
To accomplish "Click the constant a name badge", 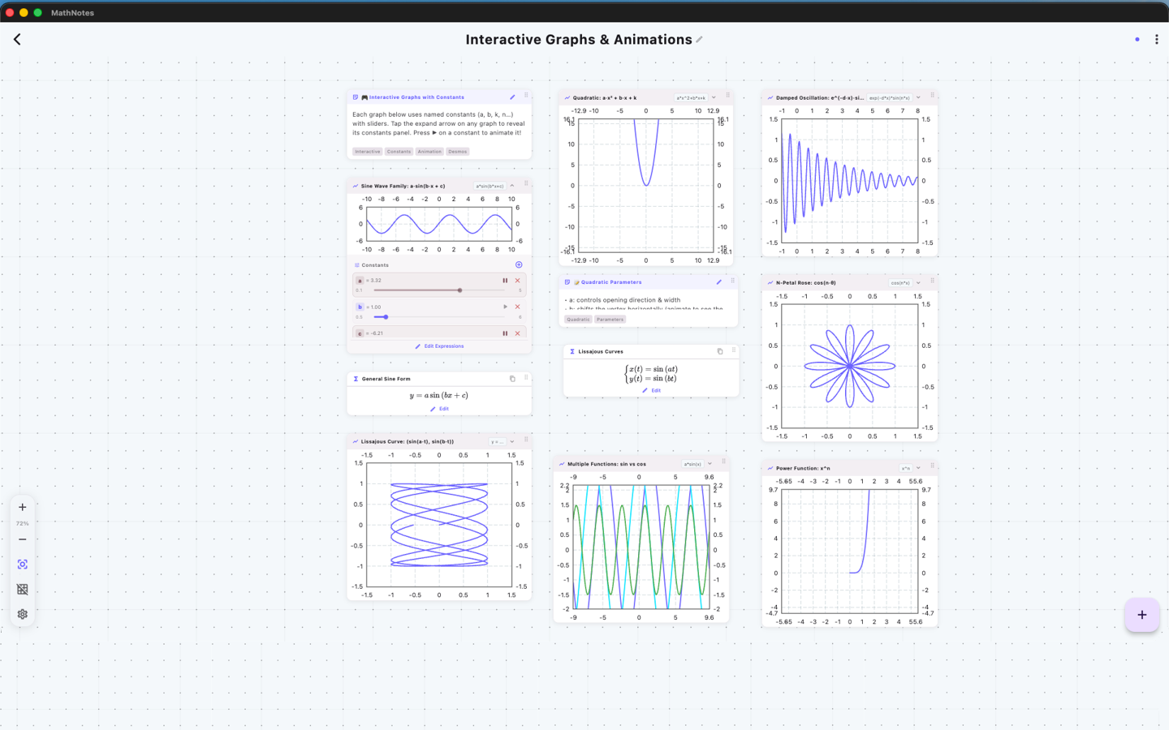I will [360, 281].
